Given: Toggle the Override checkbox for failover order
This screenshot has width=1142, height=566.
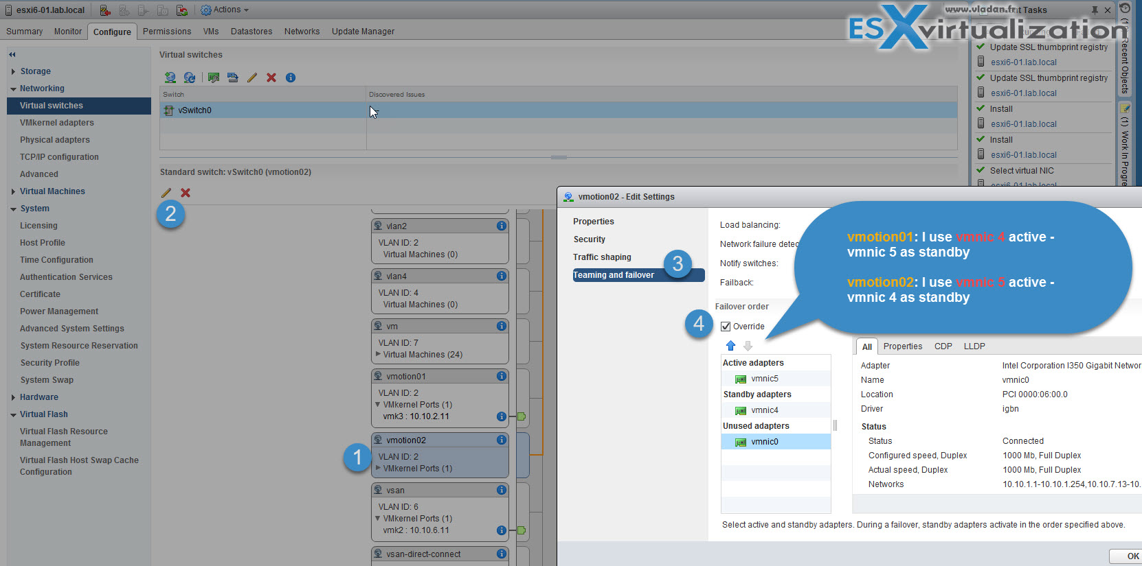Looking at the screenshot, I should tap(726, 327).
